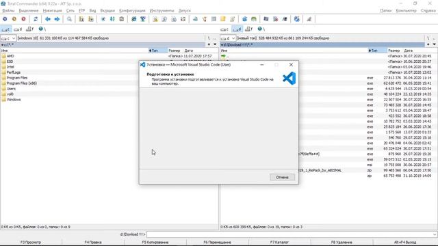Select drive d button in left panel
This screenshot has width=438, height=246.
click(18, 29)
